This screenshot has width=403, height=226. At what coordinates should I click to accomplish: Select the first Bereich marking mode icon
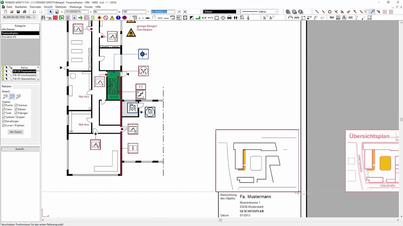(5, 97)
